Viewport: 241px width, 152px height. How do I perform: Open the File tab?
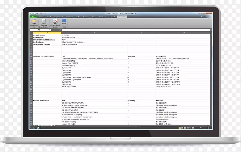pos(33,17)
